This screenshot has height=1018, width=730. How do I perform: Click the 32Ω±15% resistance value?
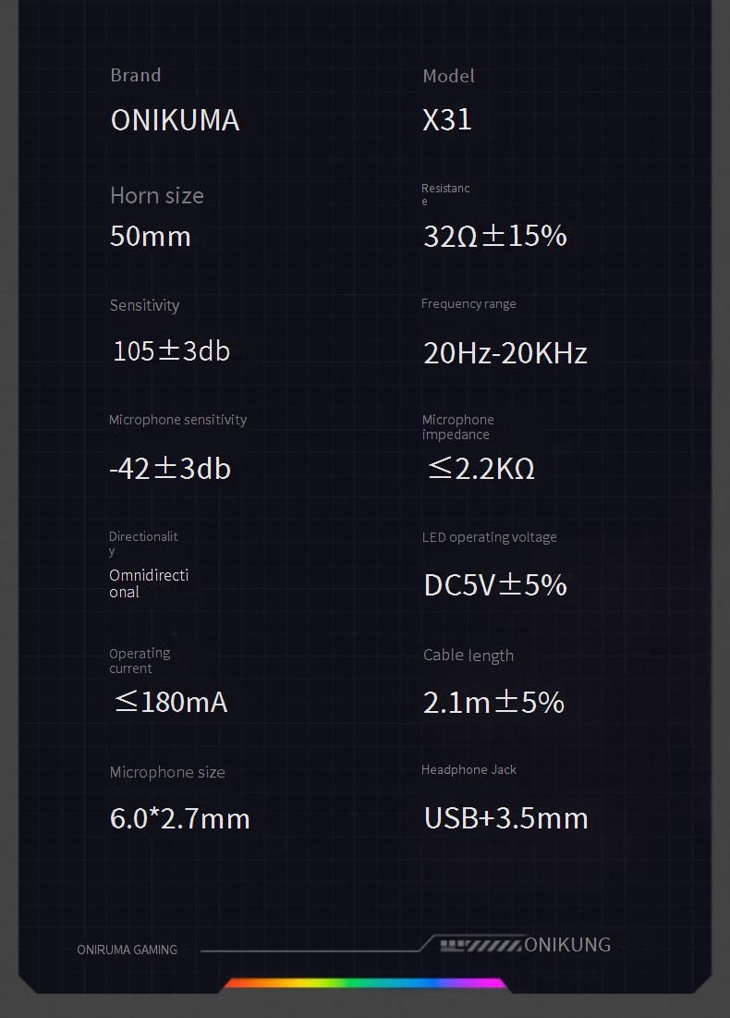point(494,237)
